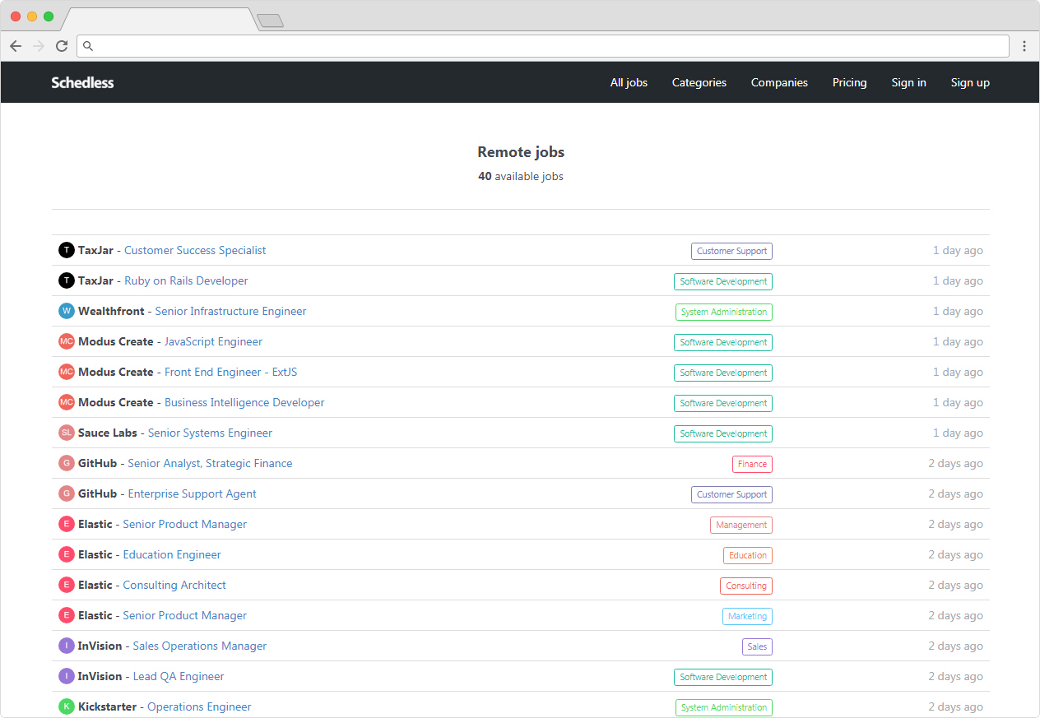Image resolution: width=1040 pixels, height=718 pixels.
Task: Click the Management category tag
Action: click(x=741, y=525)
